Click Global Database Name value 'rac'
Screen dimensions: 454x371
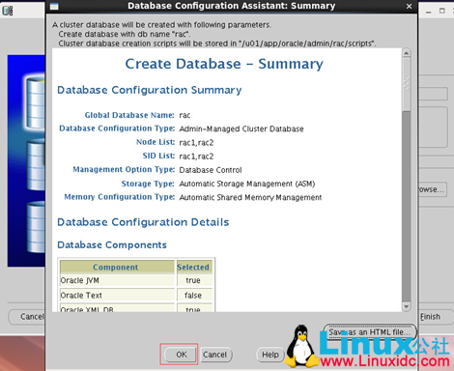tap(184, 115)
